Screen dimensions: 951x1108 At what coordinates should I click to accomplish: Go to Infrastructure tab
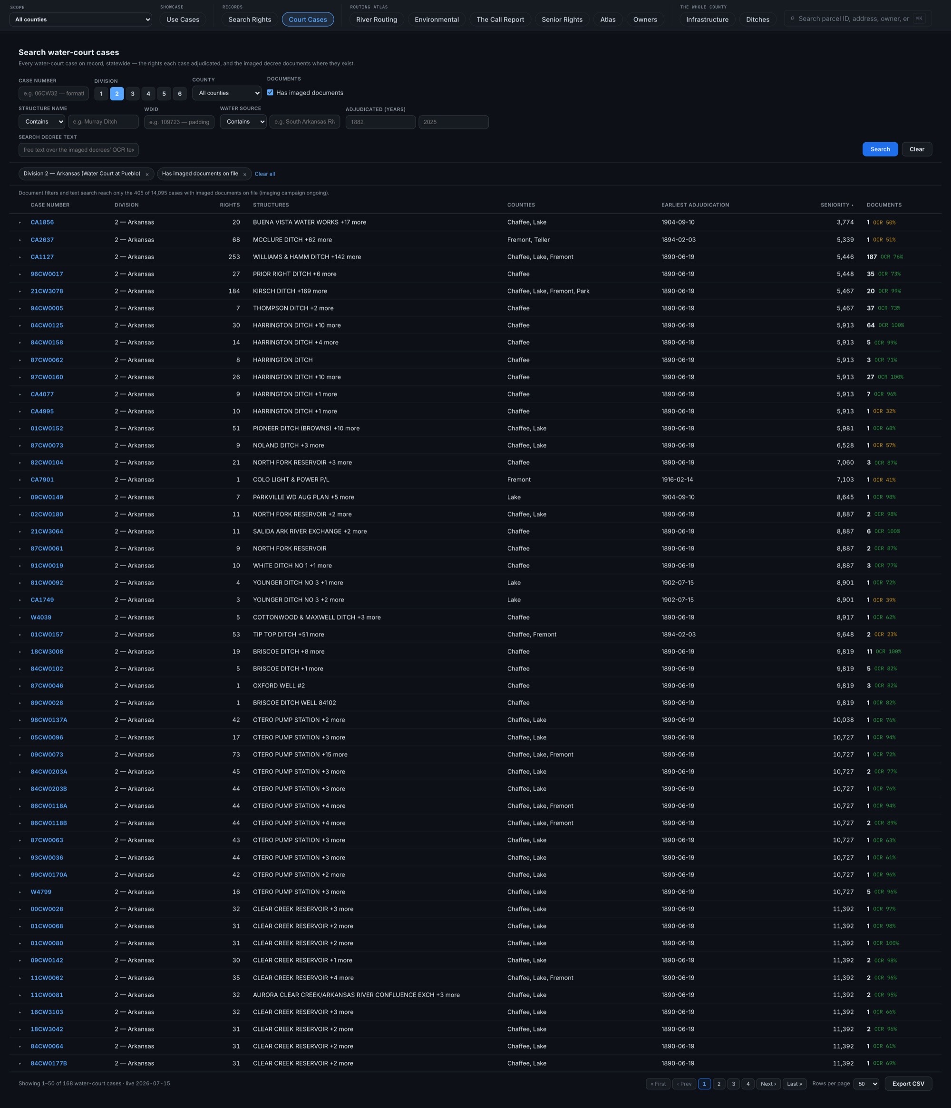(707, 20)
